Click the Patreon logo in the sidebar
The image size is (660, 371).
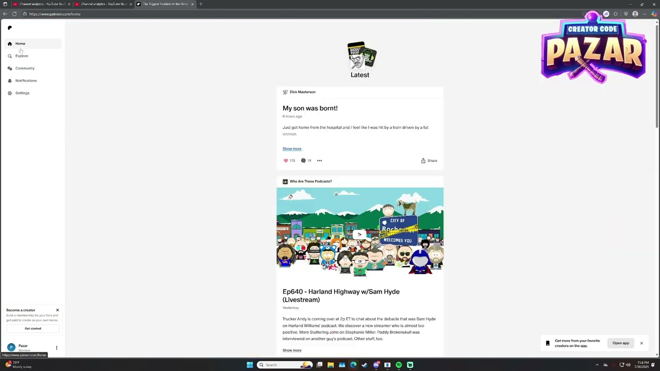tap(10, 28)
